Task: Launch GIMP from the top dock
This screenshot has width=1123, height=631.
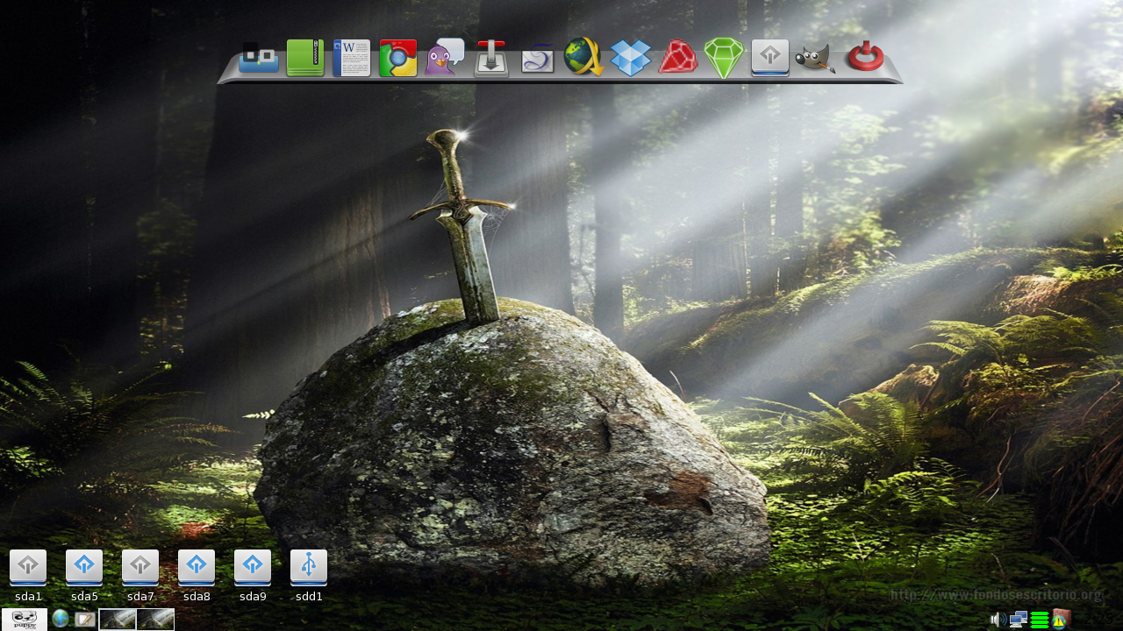Action: pos(816,57)
